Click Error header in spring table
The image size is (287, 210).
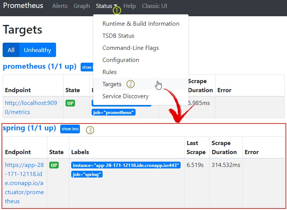[252, 152]
